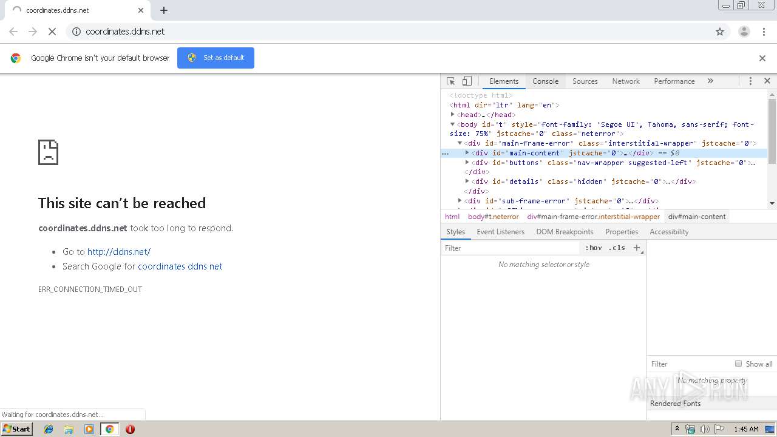This screenshot has width=777, height=437.
Task: Click the ERR_CONNECTION_TIMED_OUT text
Action: [x=90, y=290]
